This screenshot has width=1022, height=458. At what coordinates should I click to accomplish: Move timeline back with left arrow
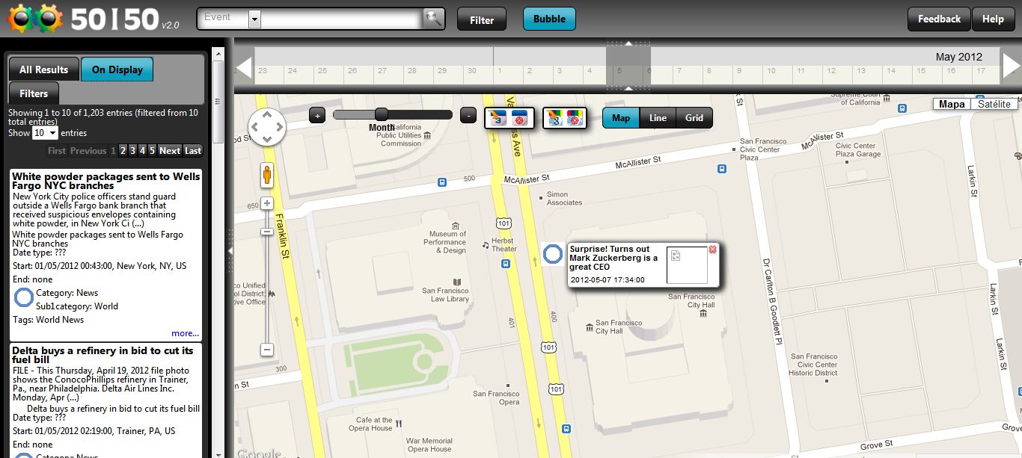(244, 67)
